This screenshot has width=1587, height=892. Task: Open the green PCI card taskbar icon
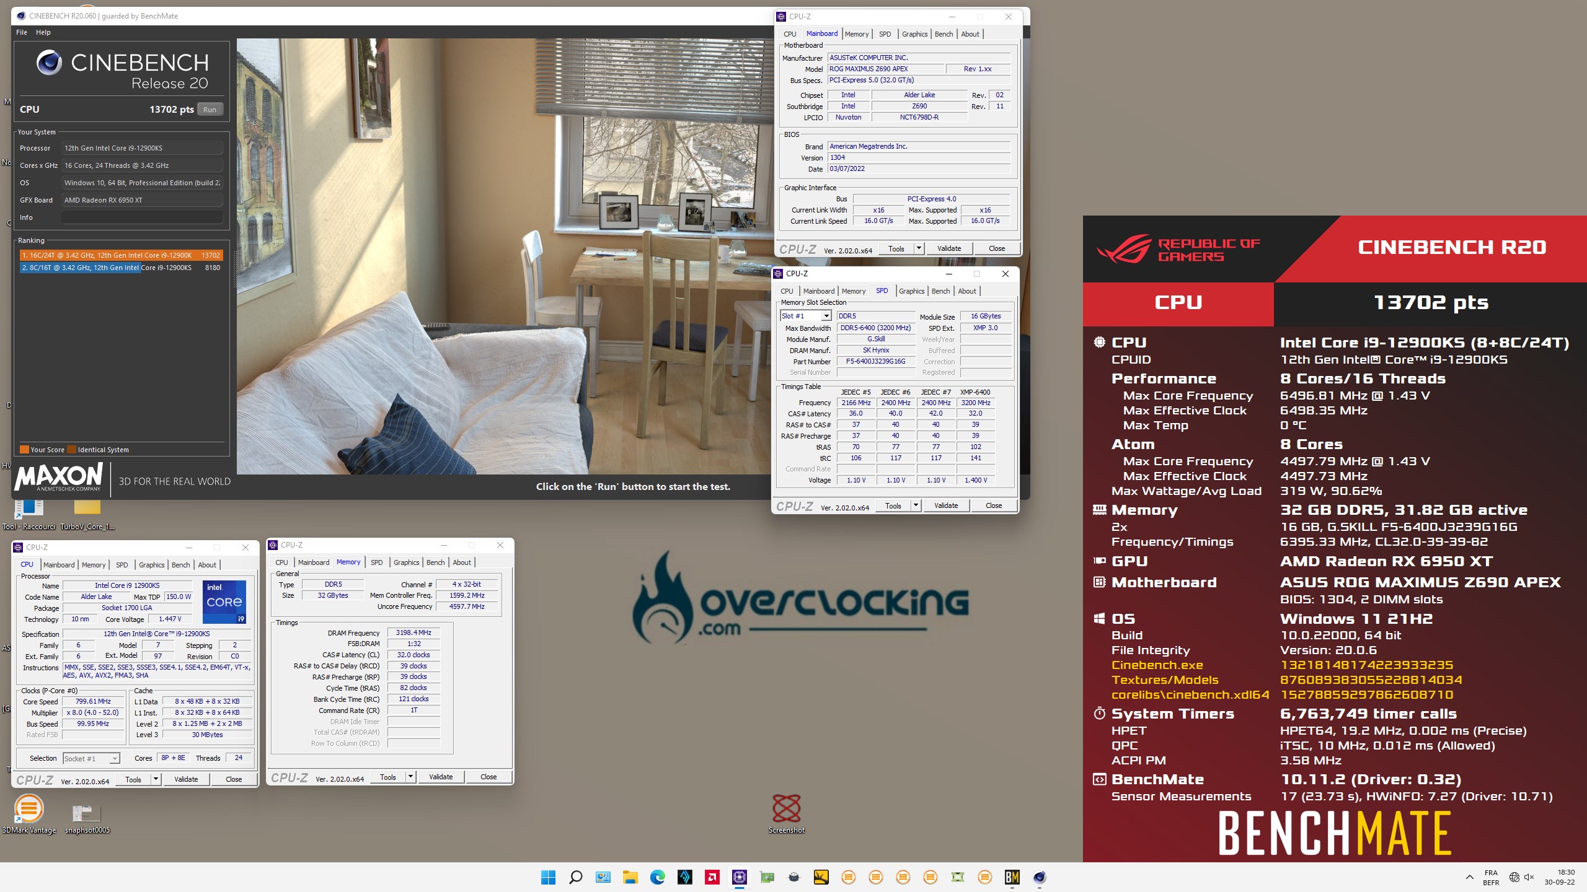[766, 877]
